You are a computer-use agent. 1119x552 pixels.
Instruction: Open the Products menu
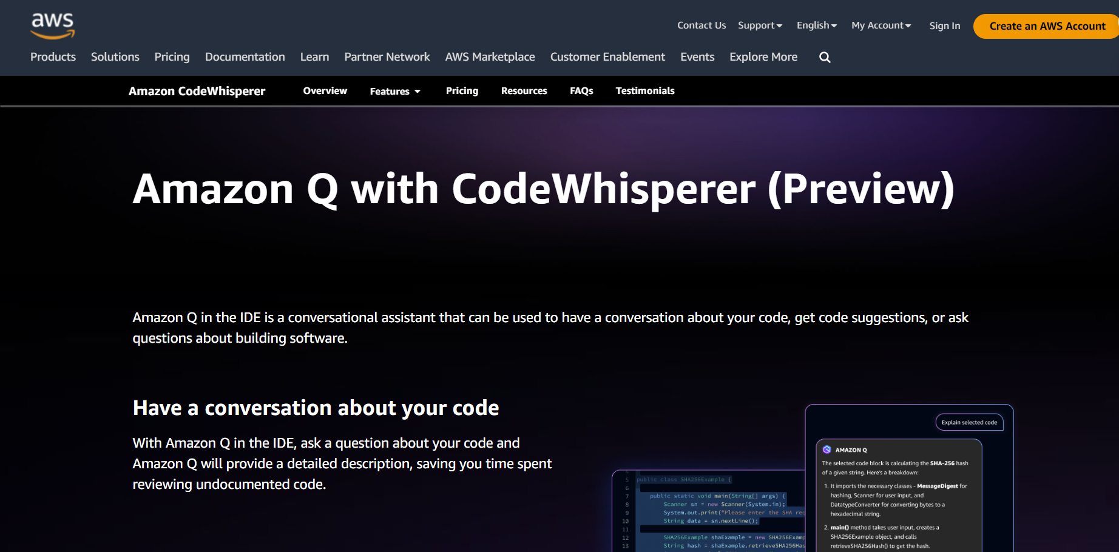[53, 57]
